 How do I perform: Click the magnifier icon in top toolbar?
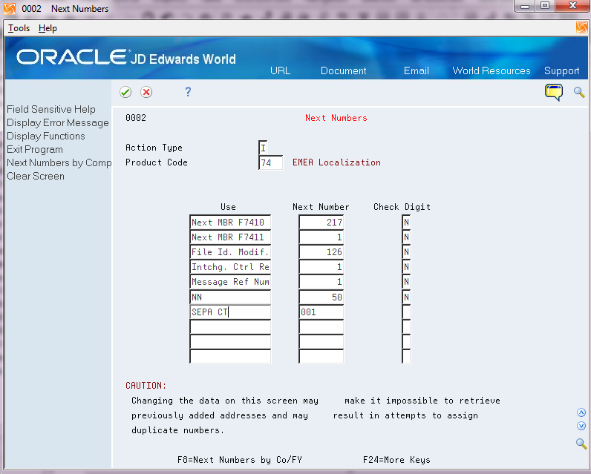click(579, 92)
